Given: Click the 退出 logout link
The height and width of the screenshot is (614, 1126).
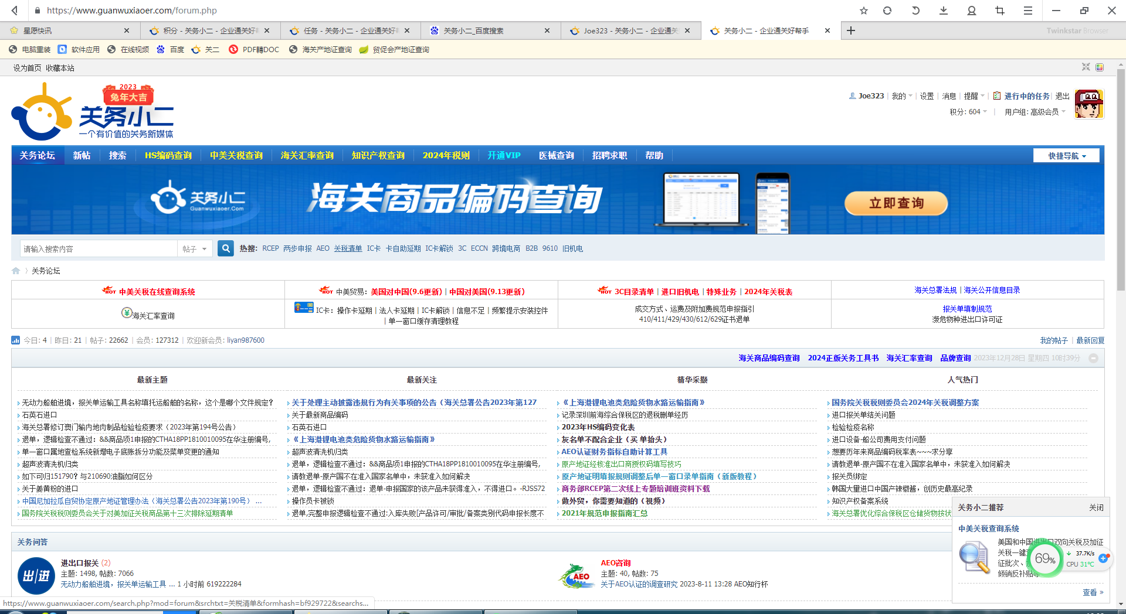Looking at the screenshot, I should (1063, 96).
